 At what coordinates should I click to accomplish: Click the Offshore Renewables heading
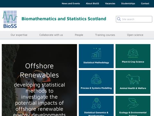(39, 70)
